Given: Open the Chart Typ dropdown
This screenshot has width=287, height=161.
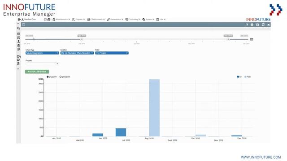Looking at the screenshot, I should pyautogui.click(x=42, y=53).
